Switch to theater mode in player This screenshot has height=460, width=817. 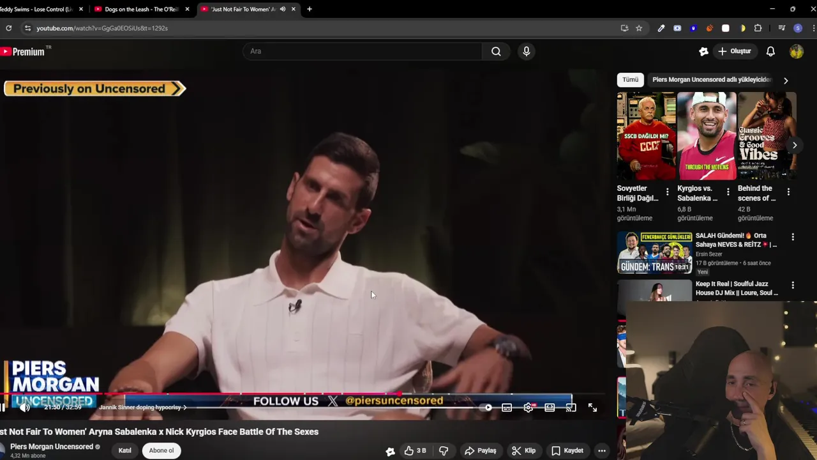pyautogui.click(x=550, y=408)
